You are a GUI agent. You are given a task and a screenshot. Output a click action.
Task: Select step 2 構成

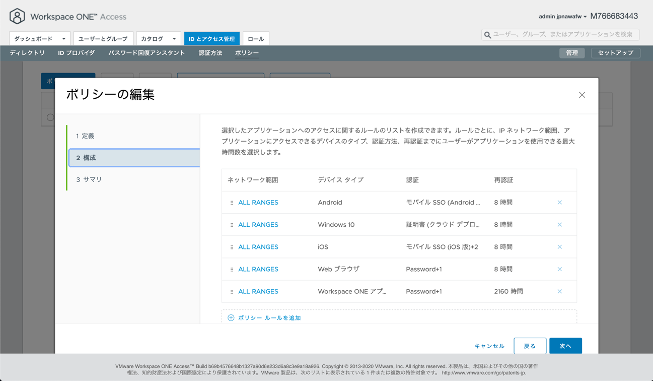click(134, 158)
